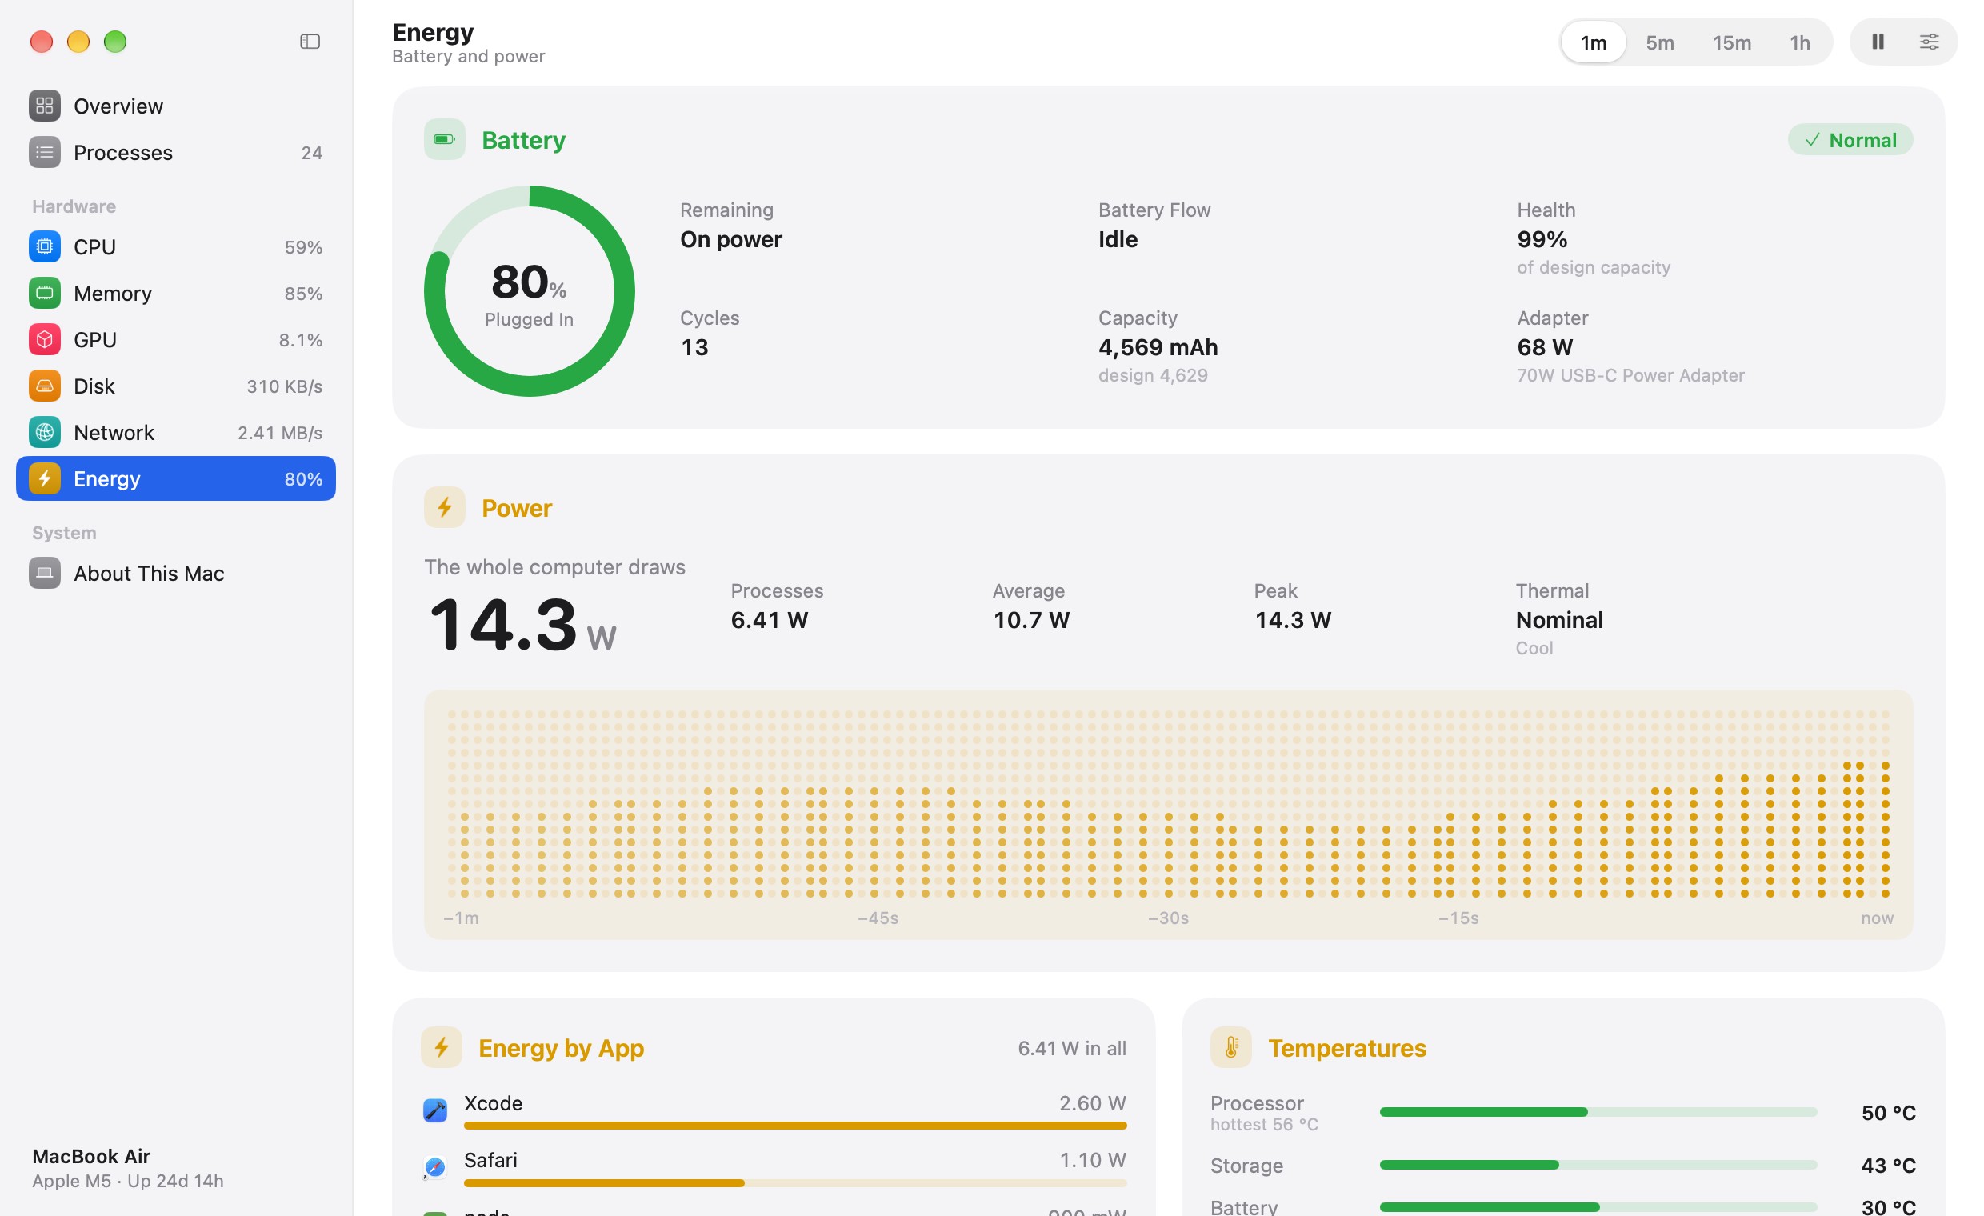Click the 4,569 mAh capacity value
This screenshot has height=1216, width=1984.
click(x=1157, y=347)
